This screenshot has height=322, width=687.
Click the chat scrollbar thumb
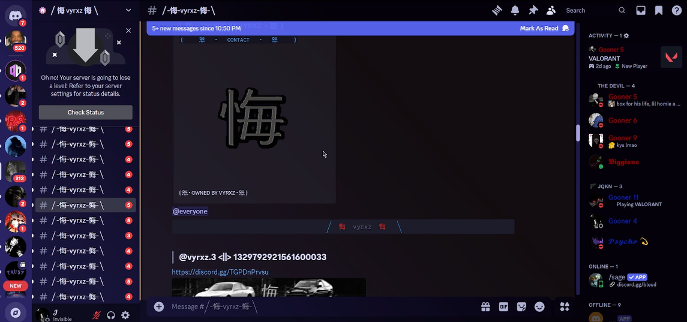pos(578,133)
